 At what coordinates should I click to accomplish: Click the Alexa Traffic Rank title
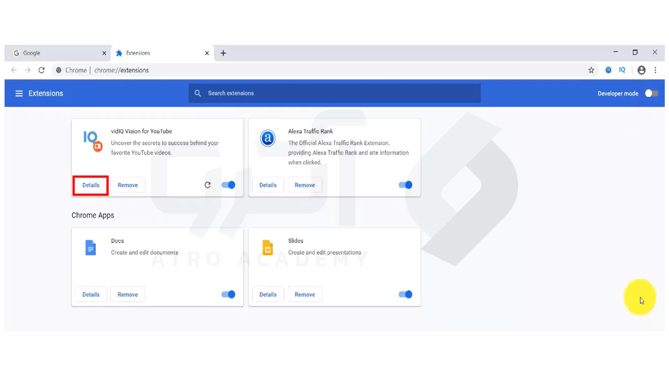point(310,131)
